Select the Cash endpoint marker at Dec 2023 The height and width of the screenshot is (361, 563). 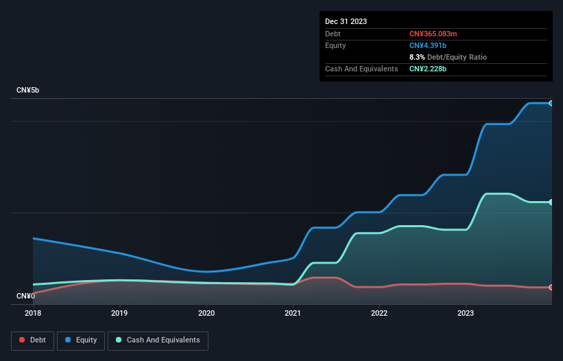(551, 202)
